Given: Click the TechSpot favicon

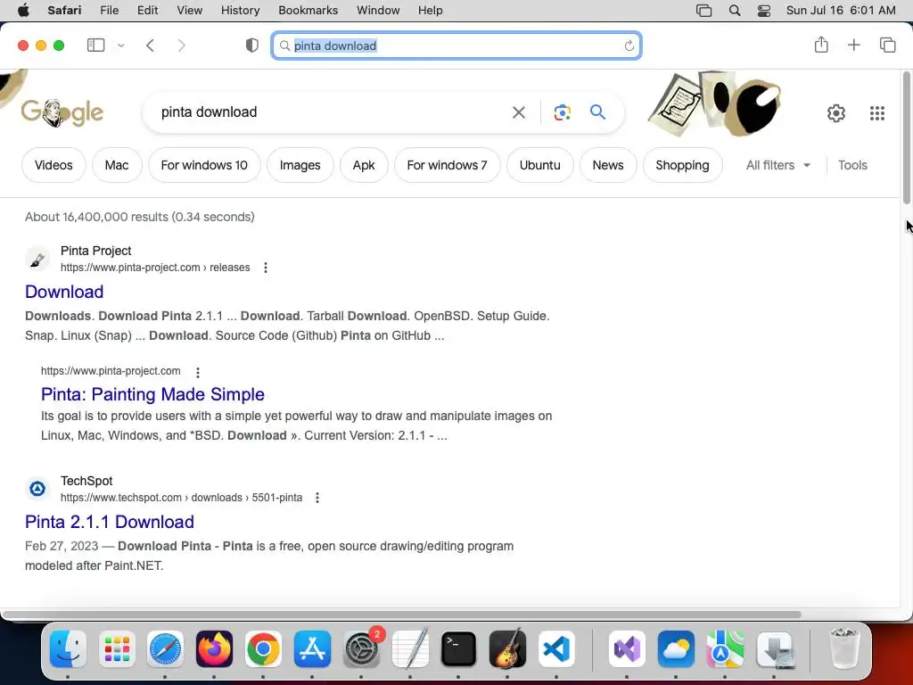Looking at the screenshot, I should coord(37,489).
